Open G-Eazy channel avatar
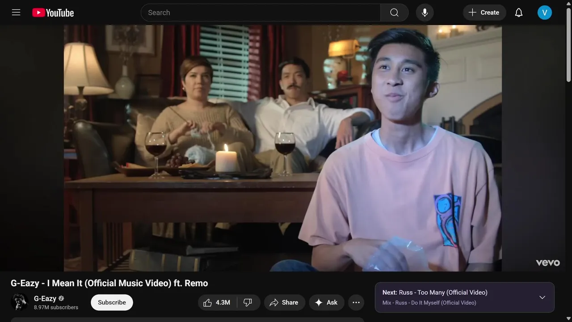This screenshot has width=572, height=322. (20, 302)
